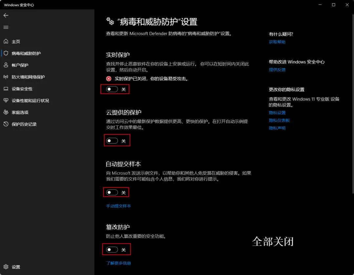Open the 隐私声明 link
Screen dimensions: 354x275
click(277, 128)
